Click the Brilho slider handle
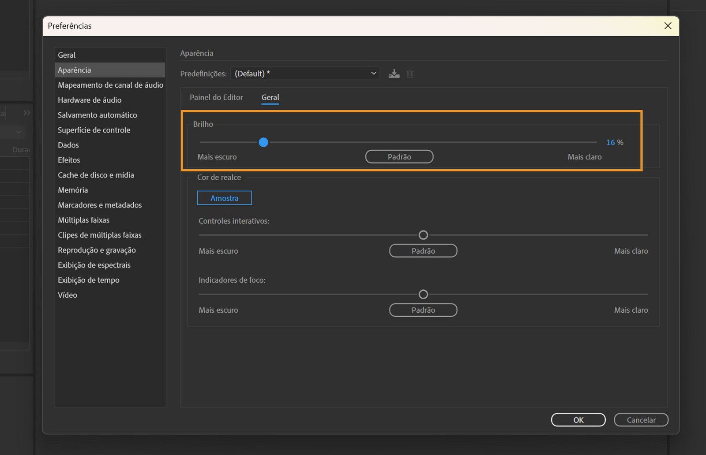Screen dimensions: 706x455 click(263, 142)
